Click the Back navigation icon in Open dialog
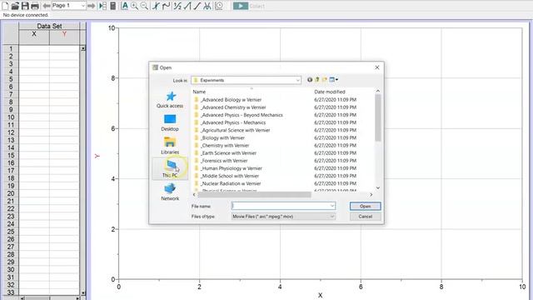This screenshot has width=533, height=300. [310, 80]
